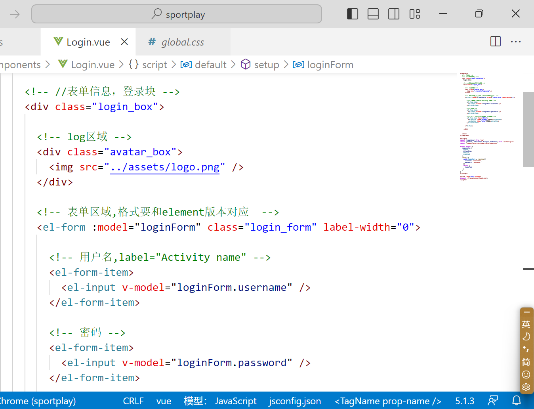Close the Login.vue tab
The width and height of the screenshot is (534, 409).
click(124, 42)
